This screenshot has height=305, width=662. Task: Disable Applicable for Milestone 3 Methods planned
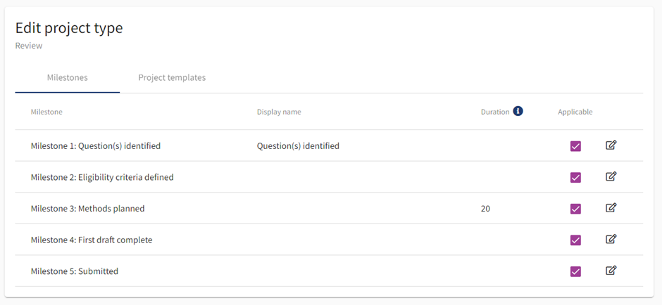[x=575, y=209]
